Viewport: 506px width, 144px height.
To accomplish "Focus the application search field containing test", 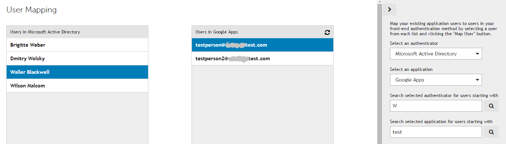I will point(436,132).
